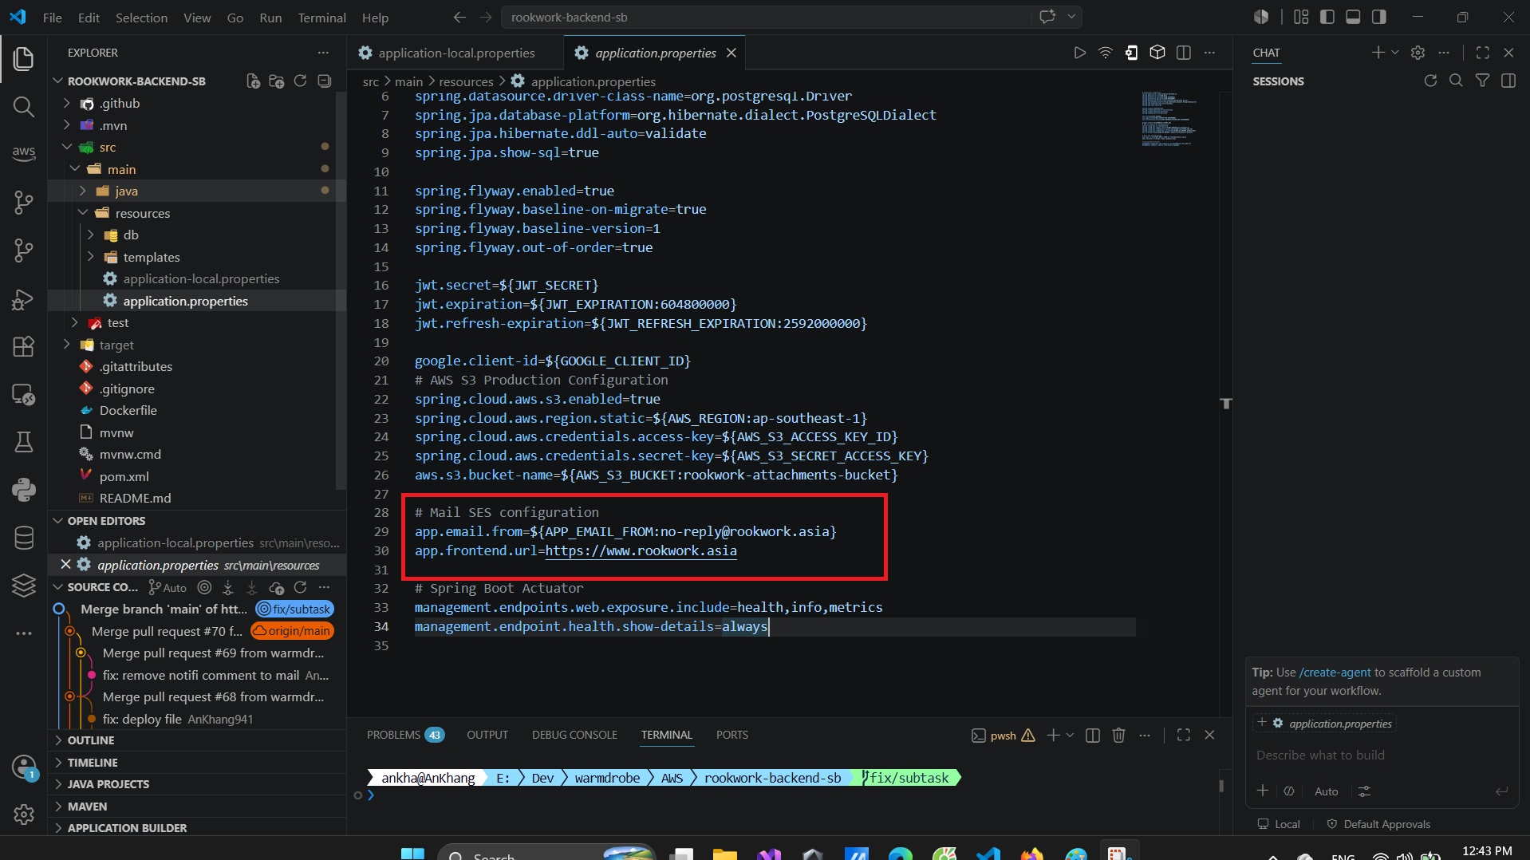Switch to application-local.properties tab
The height and width of the screenshot is (860, 1530).
(x=455, y=53)
